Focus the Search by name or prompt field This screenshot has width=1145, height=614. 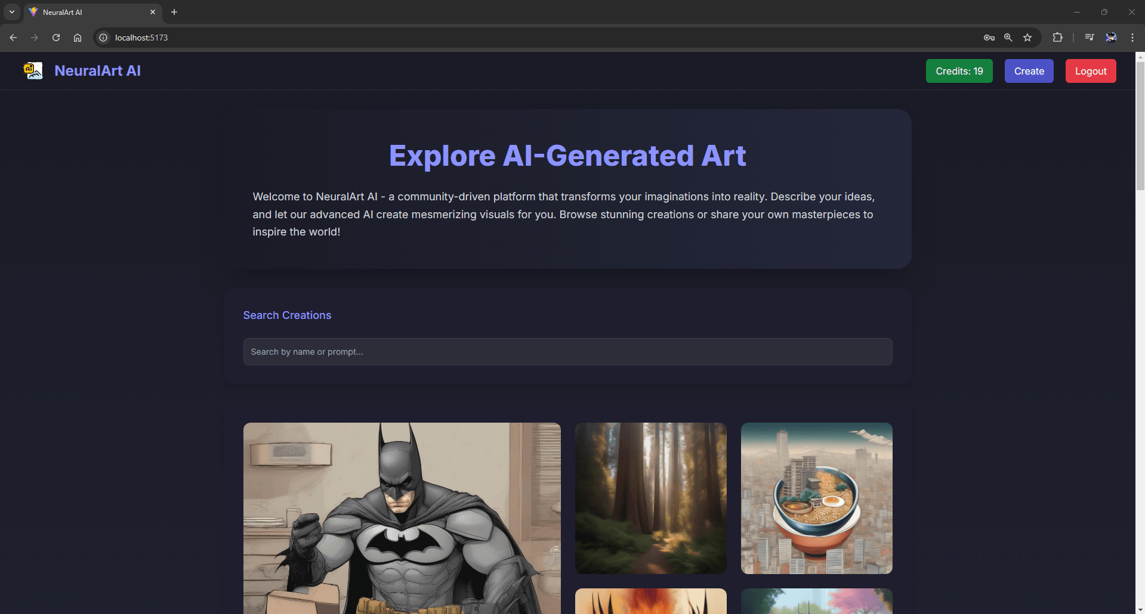[568, 352]
